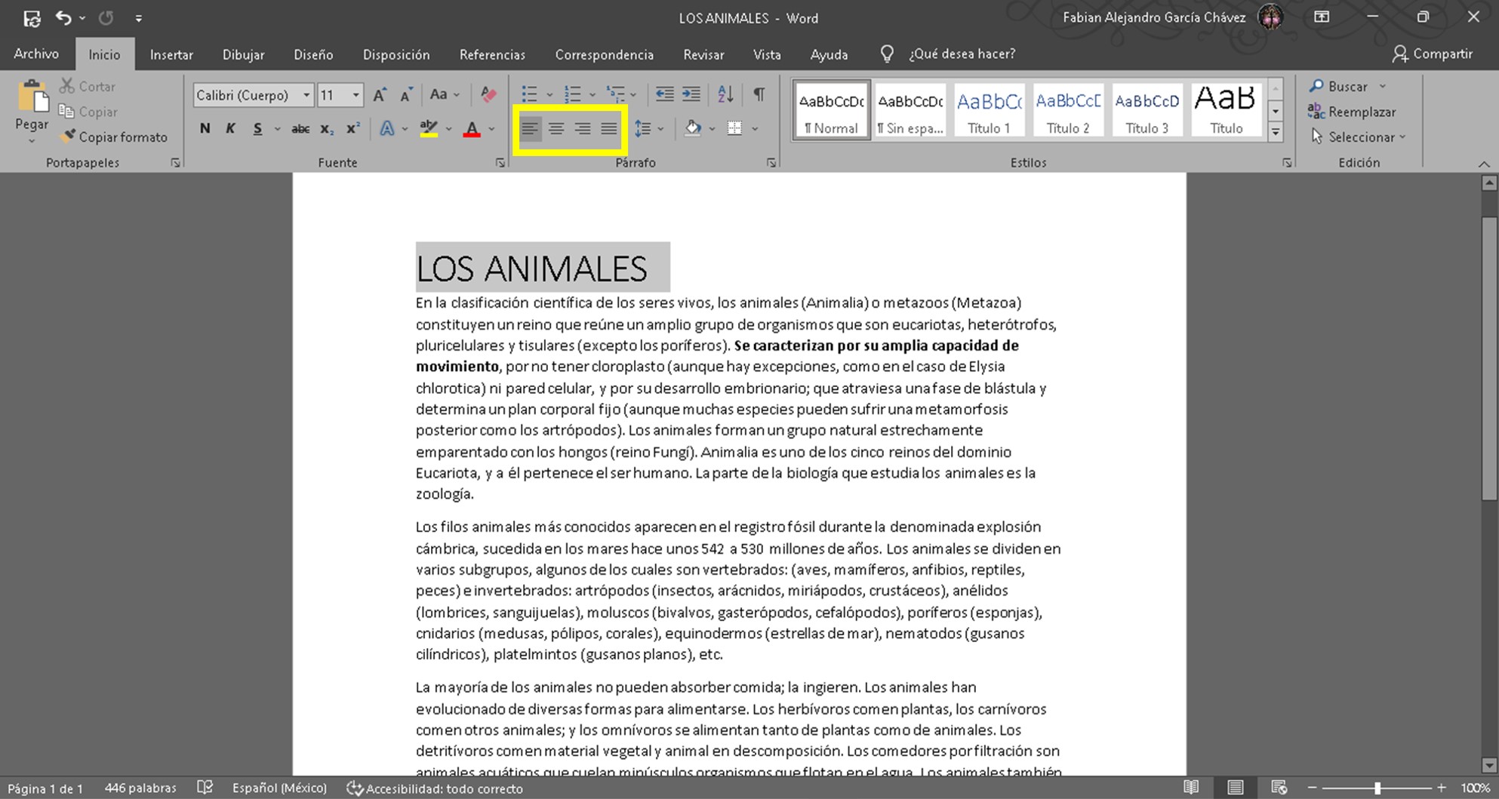Open the Calibri font name dropdown
The image size is (1499, 799).
coord(306,95)
